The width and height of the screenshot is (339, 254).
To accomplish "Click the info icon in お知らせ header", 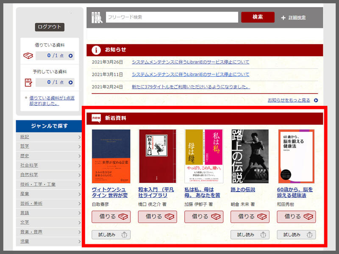I will pos(96,50).
